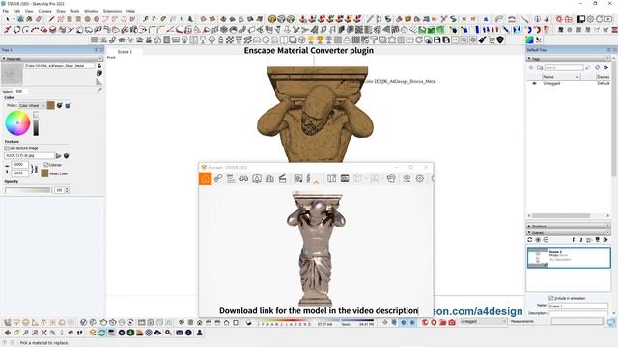618x347 pixels.
Task: Click Enscape panorama export icon
Action: click(x=345, y=178)
